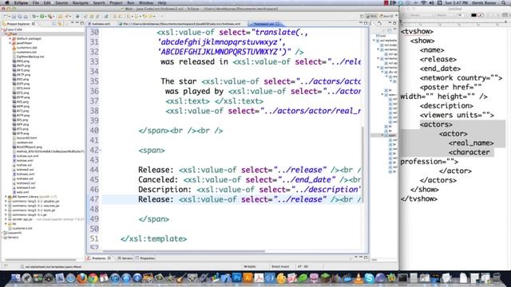Click the Save All toolbar icon

20,16
